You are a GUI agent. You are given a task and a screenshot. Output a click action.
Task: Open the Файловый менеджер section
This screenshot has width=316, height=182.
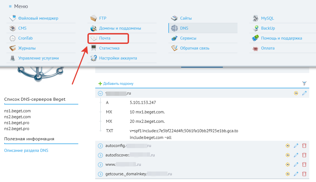point(38,18)
